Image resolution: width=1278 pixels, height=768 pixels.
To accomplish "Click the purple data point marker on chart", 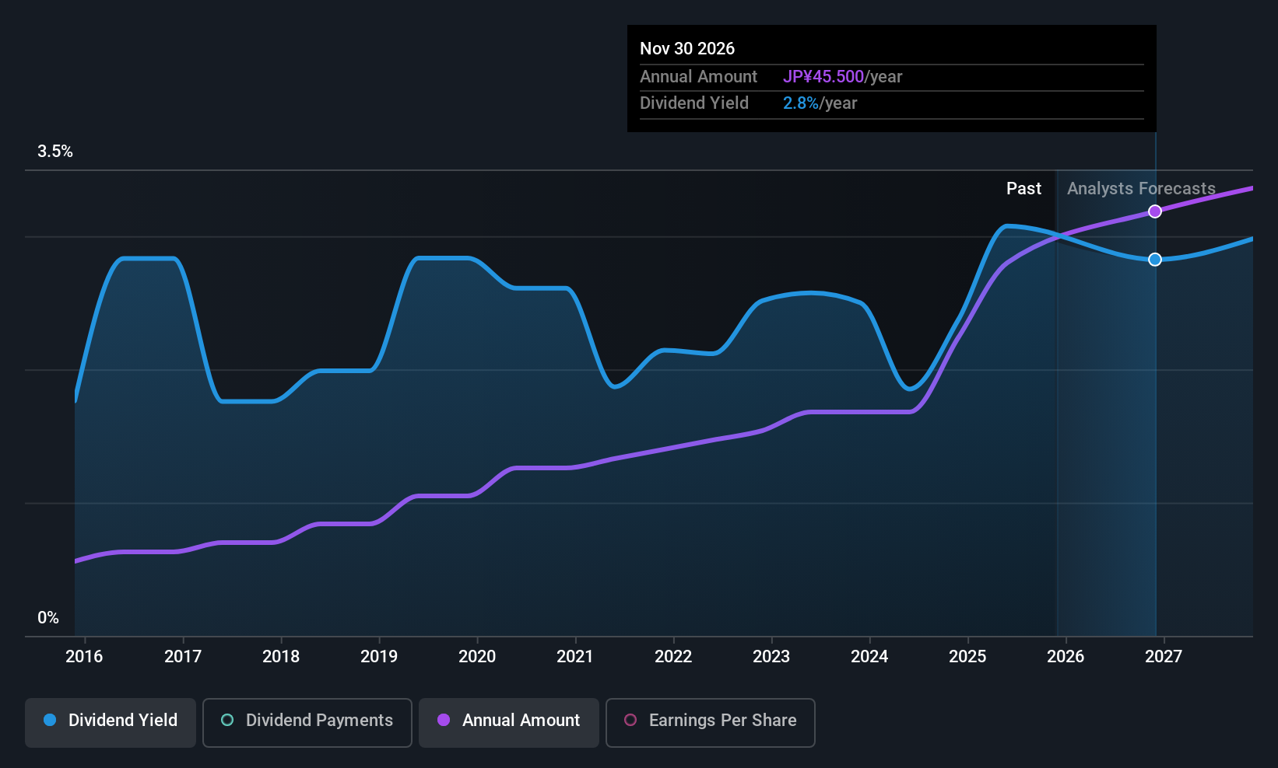I will coord(1155,211).
